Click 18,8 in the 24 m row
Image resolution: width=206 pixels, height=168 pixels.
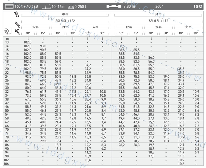tap(73, 77)
